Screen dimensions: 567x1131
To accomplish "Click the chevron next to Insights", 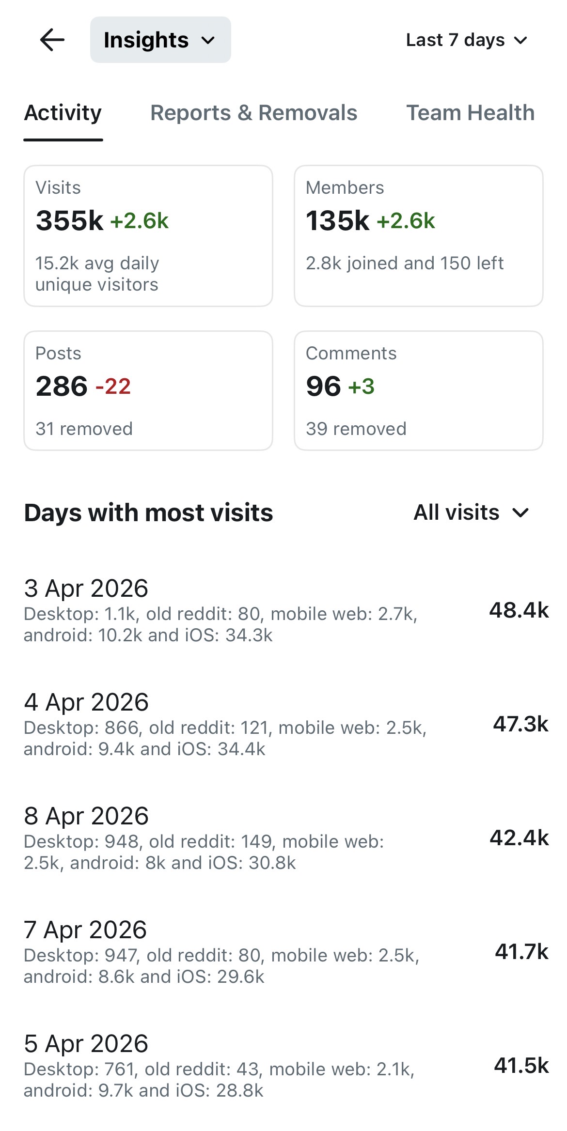I will [x=208, y=40].
